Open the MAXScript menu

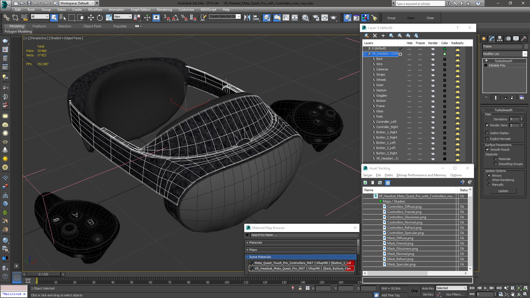tap(208, 9)
